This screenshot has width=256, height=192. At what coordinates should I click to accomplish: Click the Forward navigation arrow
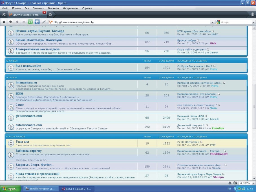point(17,22)
